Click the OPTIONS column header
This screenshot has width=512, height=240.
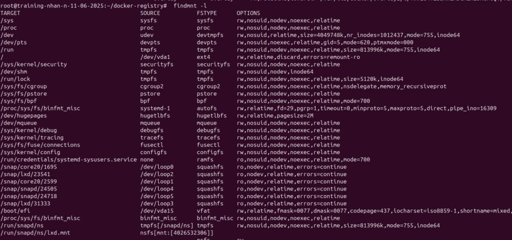click(x=248, y=12)
